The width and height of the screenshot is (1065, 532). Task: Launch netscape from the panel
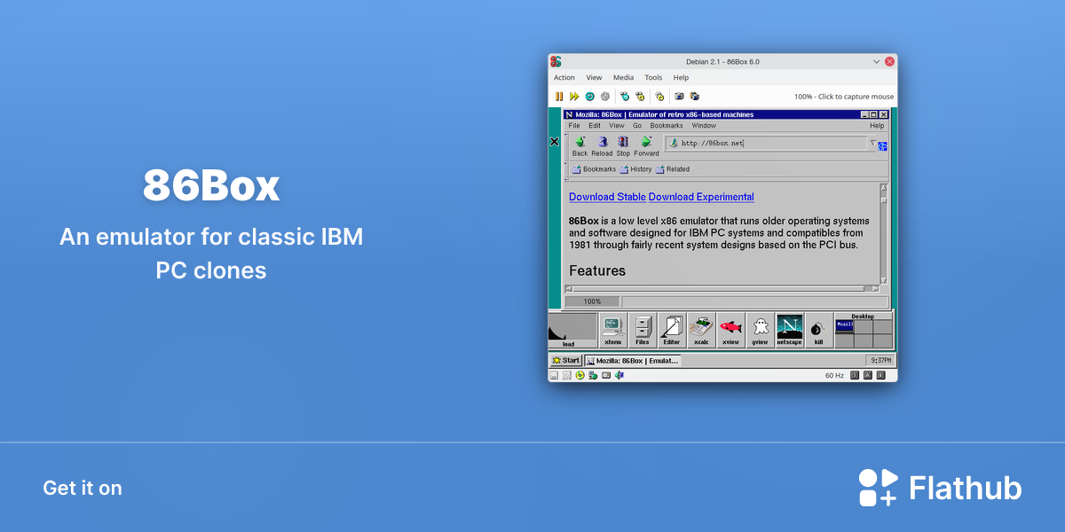[789, 329]
